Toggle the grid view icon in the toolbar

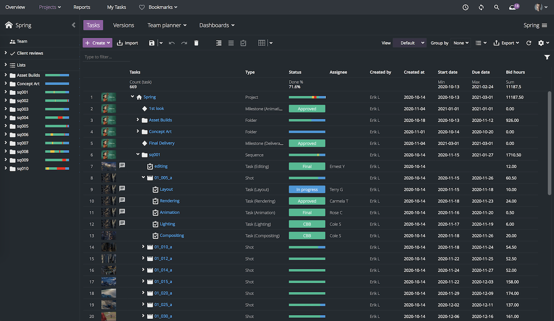tap(261, 42)
